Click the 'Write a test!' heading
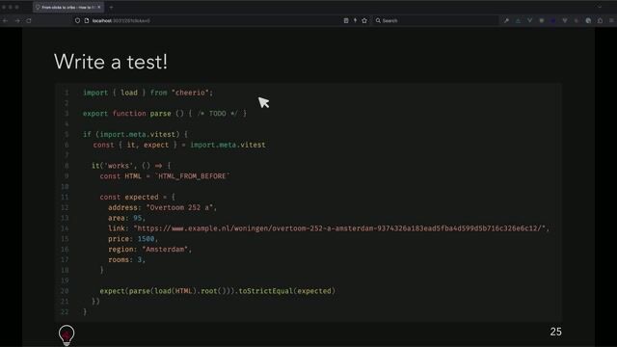 tap(111, 62)
